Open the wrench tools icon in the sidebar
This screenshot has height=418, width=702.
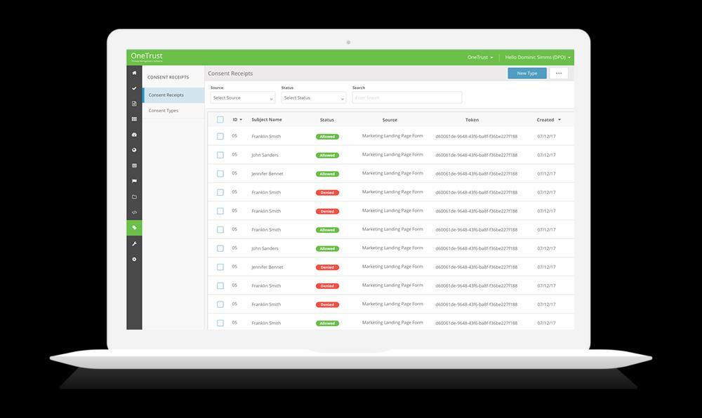tap(134, 243)
